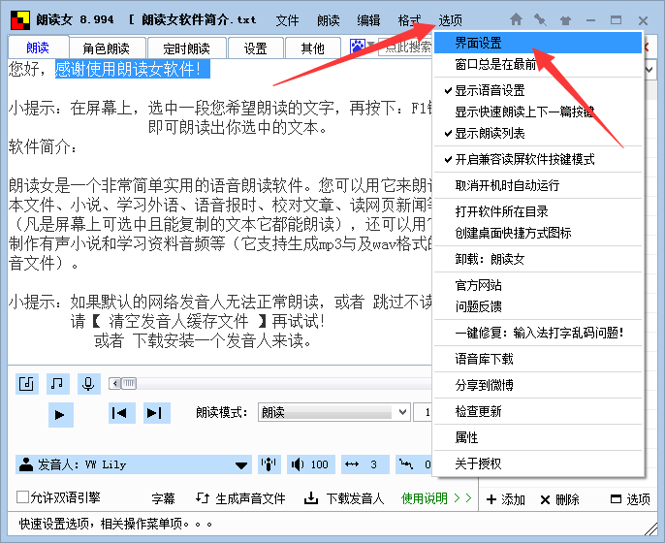Click the music note icon button
Viewport: 665px width, 543px height.
(58, 384)
